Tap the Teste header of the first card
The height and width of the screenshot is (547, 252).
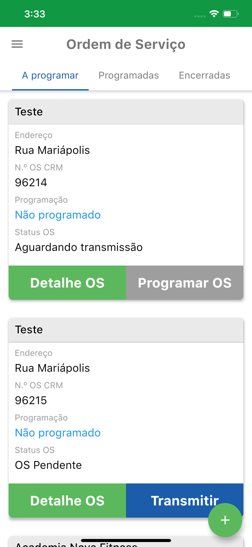pyautogui.click(x=29, y=112)
